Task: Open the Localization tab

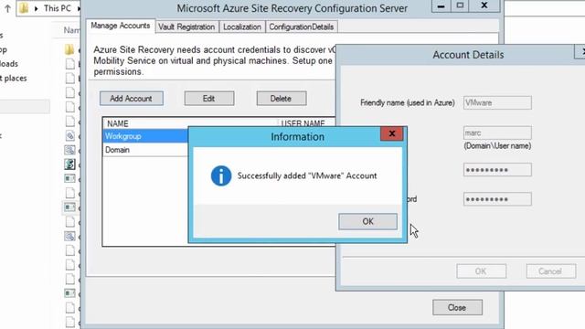Action: (x=241, y=27)
